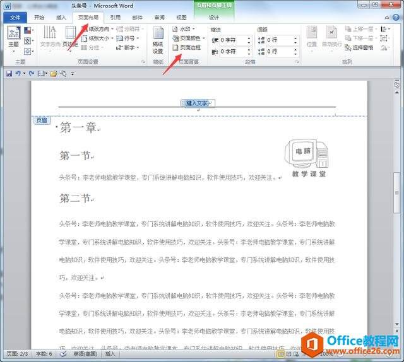The height and width of the screenshot is (362, 404).
Task: Open Manuscript paper settings (稿纸设置)
Action: [158, 40]
